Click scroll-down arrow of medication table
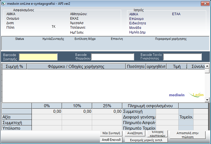Viewport: 211px width, 144px height. click(207, 100)
